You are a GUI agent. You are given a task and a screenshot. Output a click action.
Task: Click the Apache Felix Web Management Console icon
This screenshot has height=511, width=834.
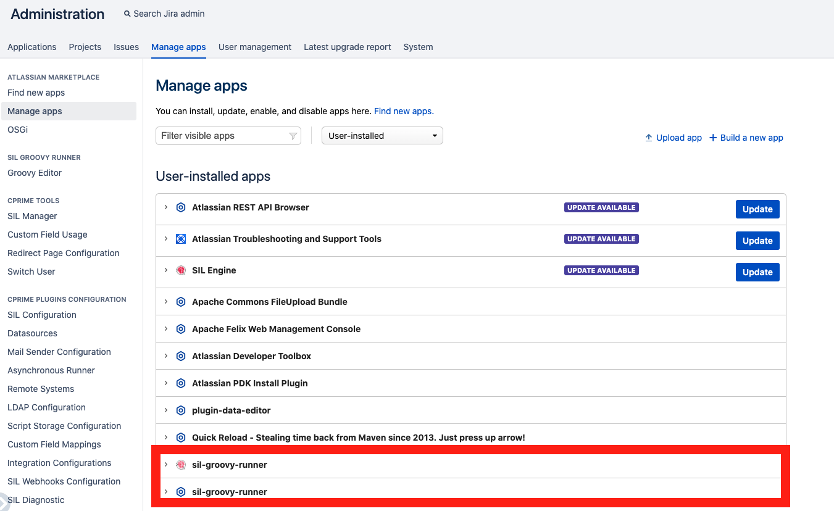181,329
